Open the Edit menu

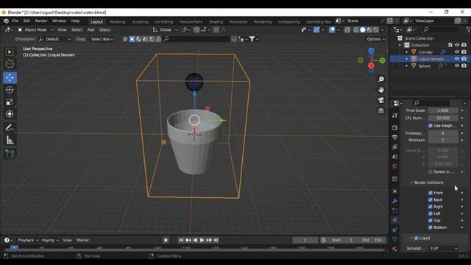(26, 21)
